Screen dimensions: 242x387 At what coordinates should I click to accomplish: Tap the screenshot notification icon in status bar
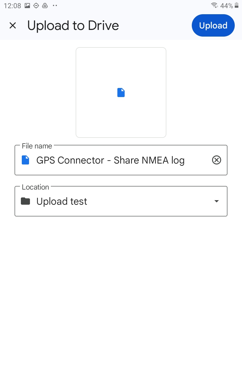coord(27,5)
